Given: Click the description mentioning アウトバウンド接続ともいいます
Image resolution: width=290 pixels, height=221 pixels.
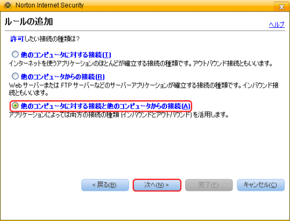Looking at the screenshot, I should tap(141, 63).
